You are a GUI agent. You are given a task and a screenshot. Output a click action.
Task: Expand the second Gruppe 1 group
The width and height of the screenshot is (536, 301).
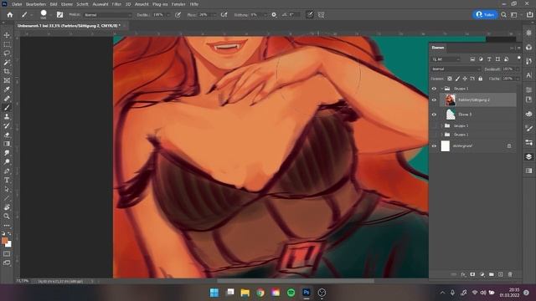(441, 125)
